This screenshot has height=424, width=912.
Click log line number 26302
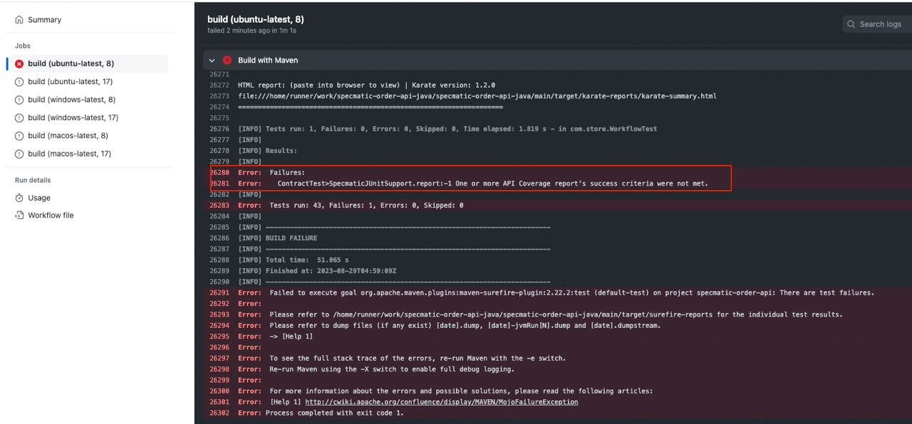point(219,413)
